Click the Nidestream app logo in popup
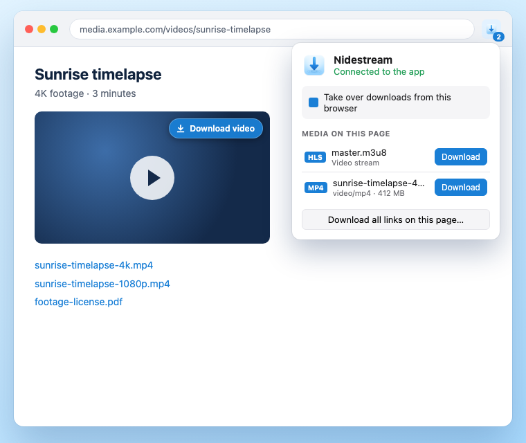The height and width of the screenshot is (443, 526). pyautogui.click(x=314, y=65)
